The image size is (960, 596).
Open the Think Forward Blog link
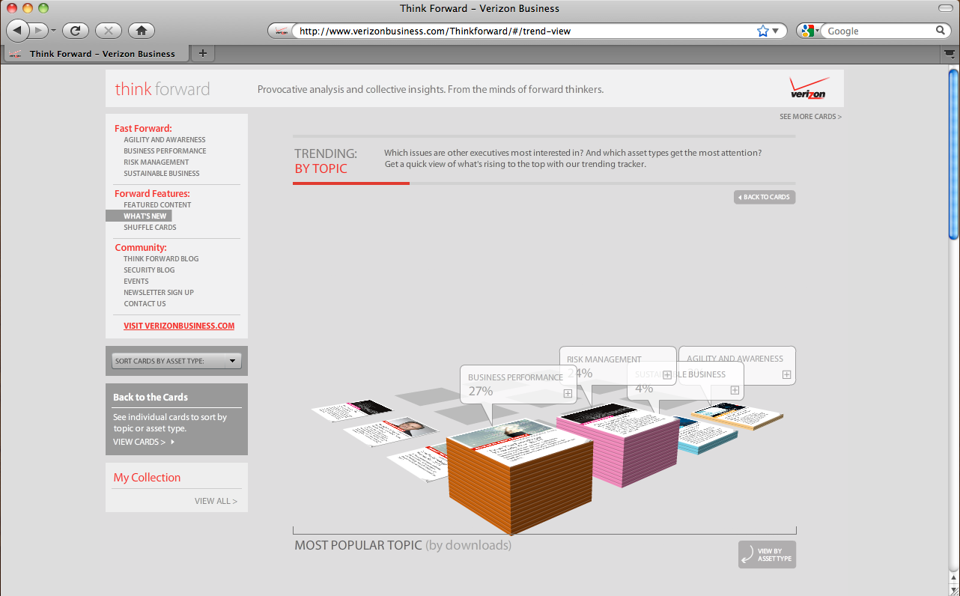pyautogui.click(x=161, y=259)
